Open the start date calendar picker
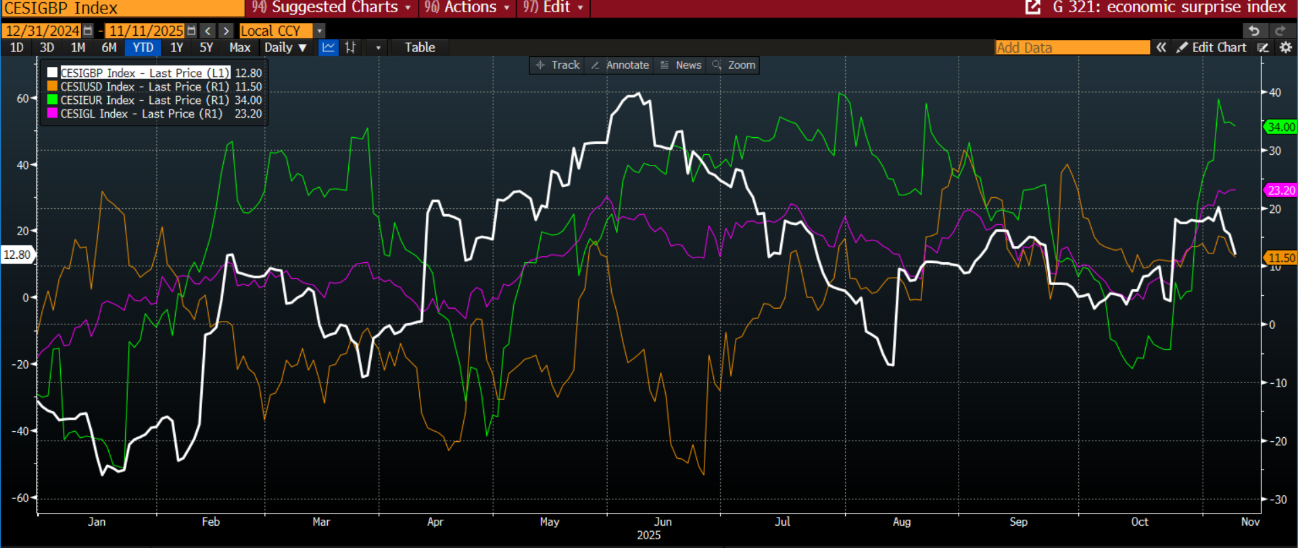The width and height of the screenshot is (1298, 548). 88,31
